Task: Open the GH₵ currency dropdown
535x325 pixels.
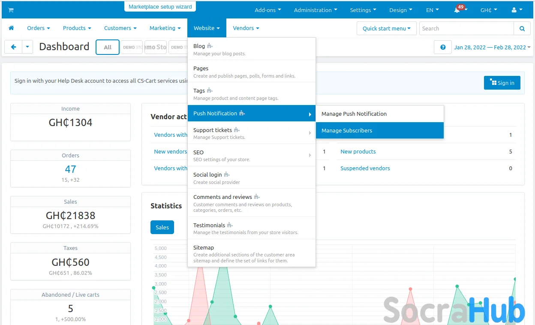Action: pos(488,10)
